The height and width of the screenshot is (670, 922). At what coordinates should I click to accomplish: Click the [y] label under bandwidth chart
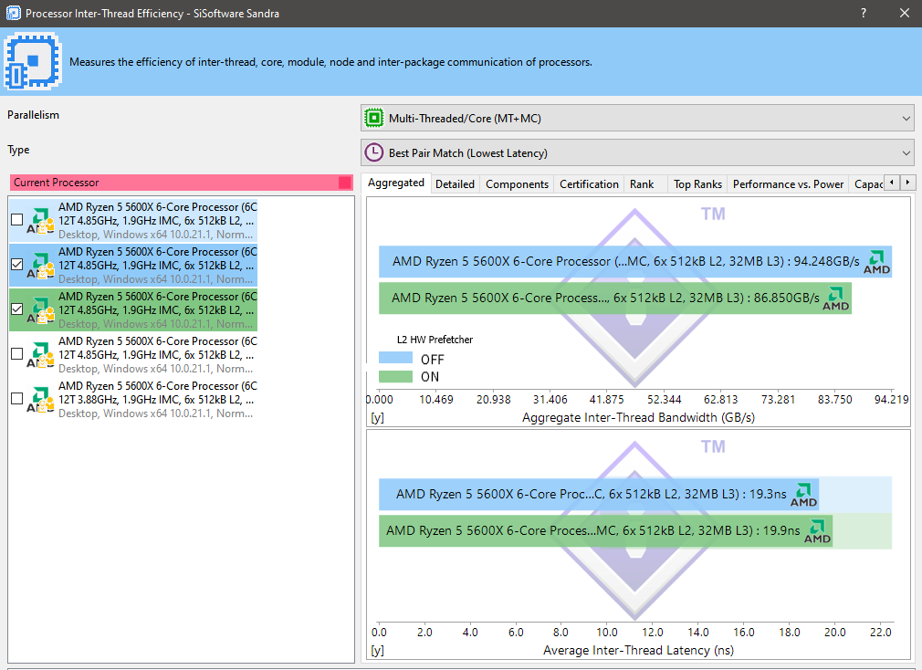pos(378,418)
